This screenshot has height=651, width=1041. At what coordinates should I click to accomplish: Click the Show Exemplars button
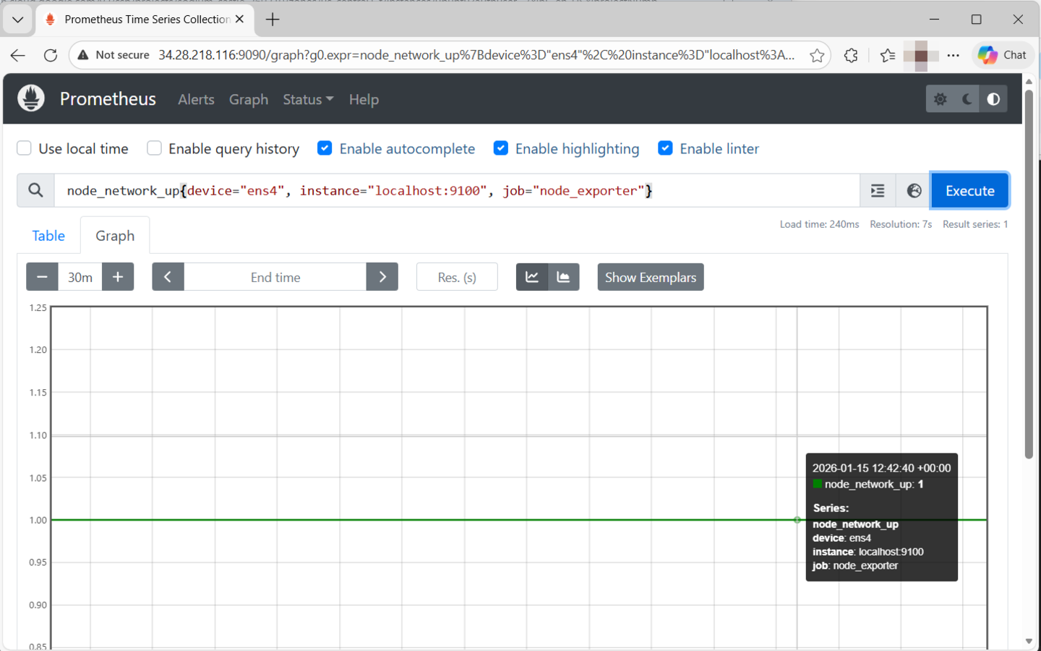coord(650,277)
